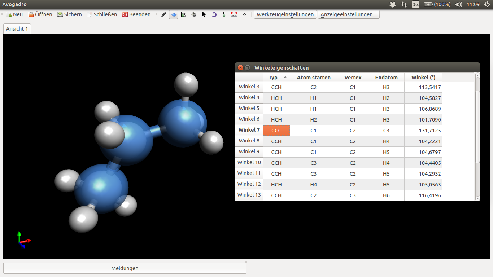Click the H6 end atom cell
Image resolution: width=493 pixels, height=277 pixels.
(x=386, y=195)
